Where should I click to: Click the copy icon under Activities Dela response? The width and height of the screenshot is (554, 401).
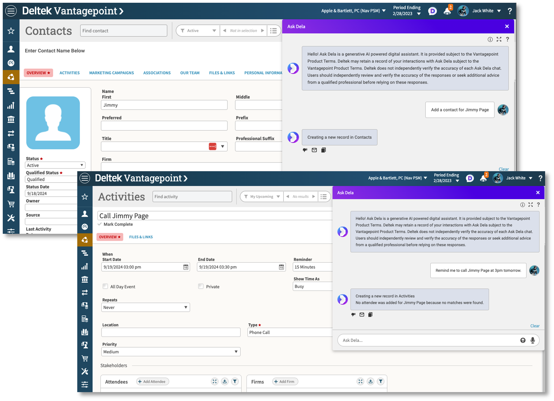tap(370, 314)
